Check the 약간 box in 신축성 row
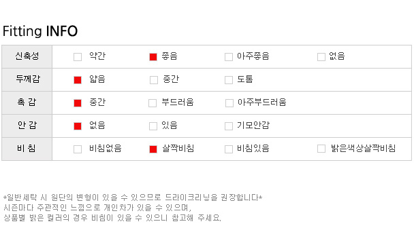 tap(78, 57)
